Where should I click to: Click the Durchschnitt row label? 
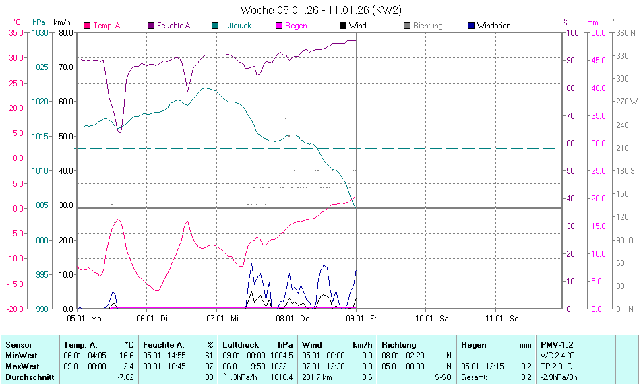tap(30, 377)
